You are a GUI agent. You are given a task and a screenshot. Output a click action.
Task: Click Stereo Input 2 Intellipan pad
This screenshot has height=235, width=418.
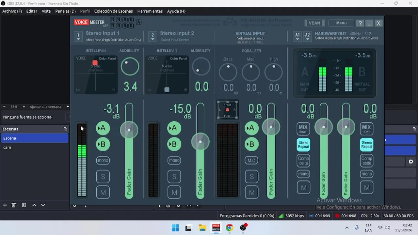point(167,74)
